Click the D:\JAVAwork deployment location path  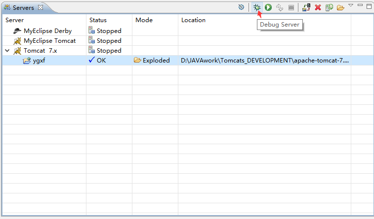tap(265, 61)
